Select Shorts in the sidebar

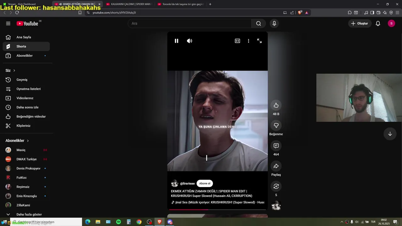point(26,46)
